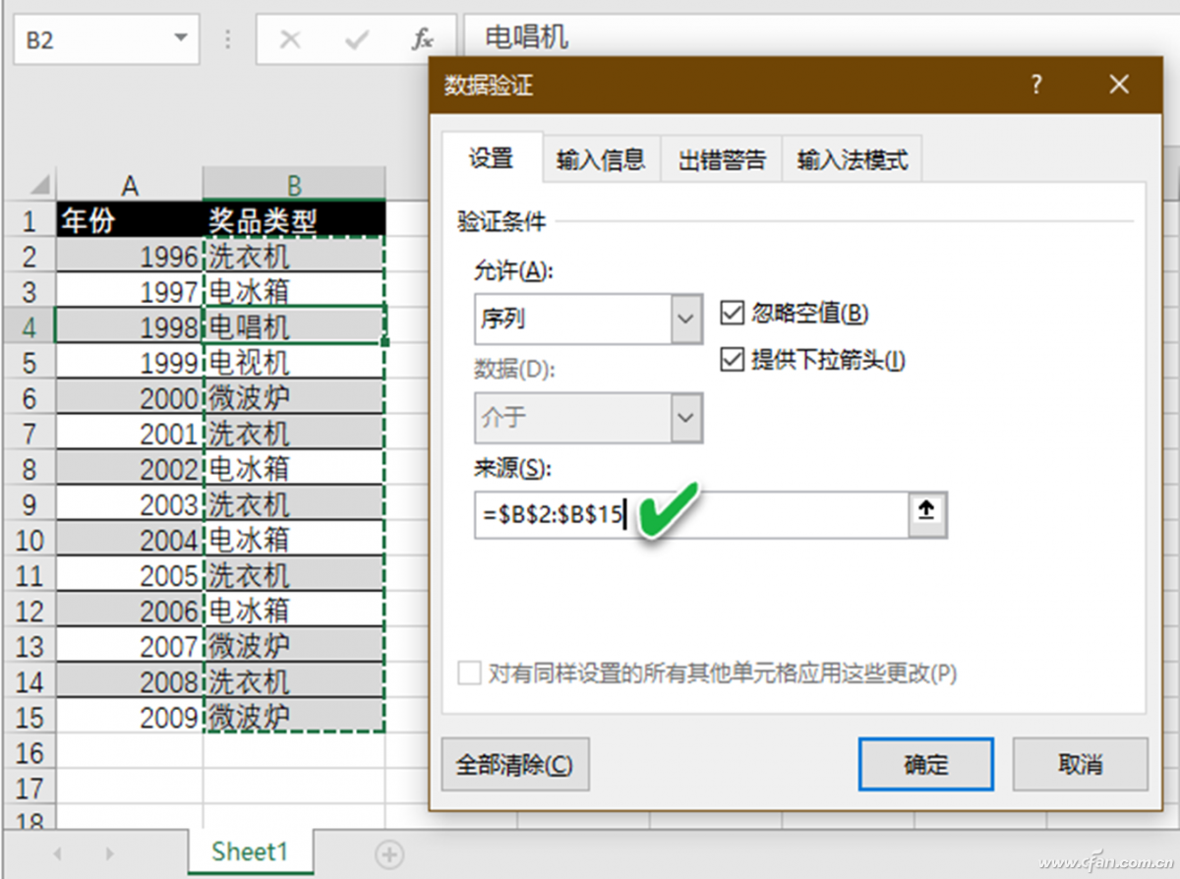
Task: Click the 全部清除 button
Action: [515, 764]
